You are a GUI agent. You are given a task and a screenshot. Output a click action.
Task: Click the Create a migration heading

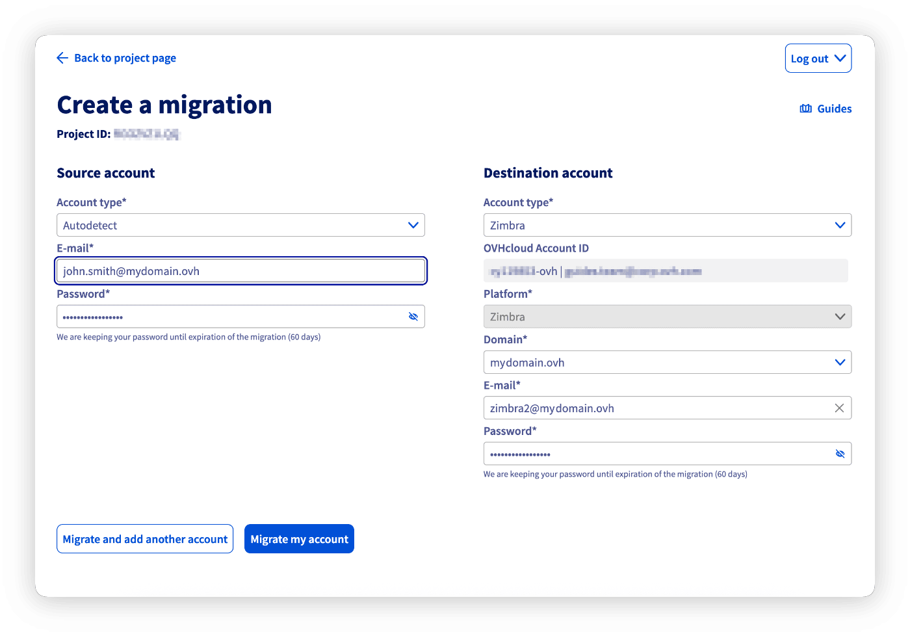164,105
